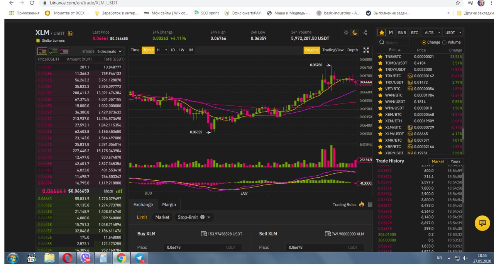Select the buy-orders-only order book view icon

click(53, 51)
